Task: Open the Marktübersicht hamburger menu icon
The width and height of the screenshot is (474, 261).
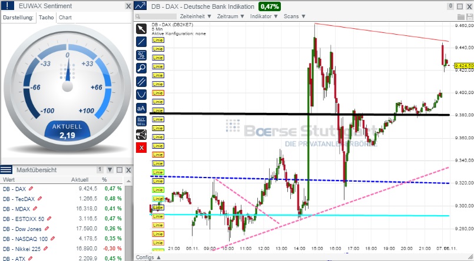Action: (6, 170)
